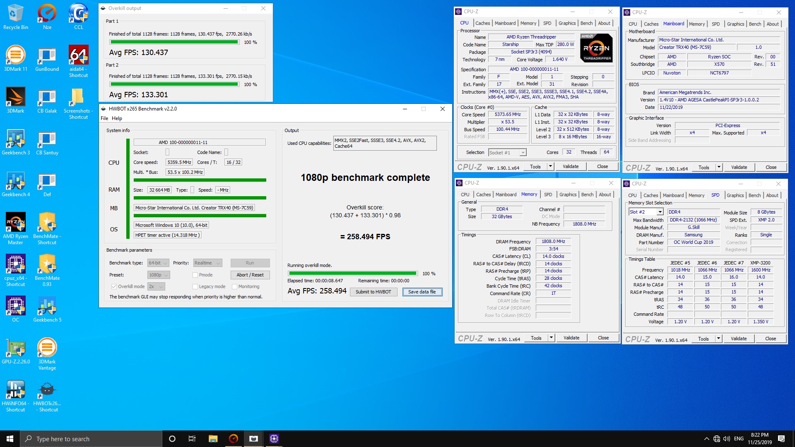Expand the Overkill mode 2x dropdown
This screenshot has width=795, height=447.
[x=156, y=286]
